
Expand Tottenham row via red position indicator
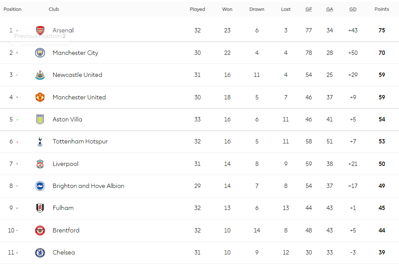pyautogui.click(x=17, y=142)
